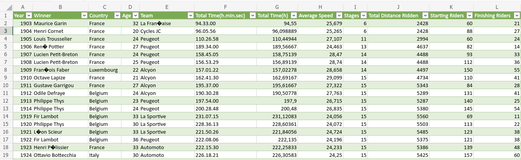Screen dimensions: 521x160
Task: Open the Total Distance Ridden filter dropdown
Action: pos(424,15)
